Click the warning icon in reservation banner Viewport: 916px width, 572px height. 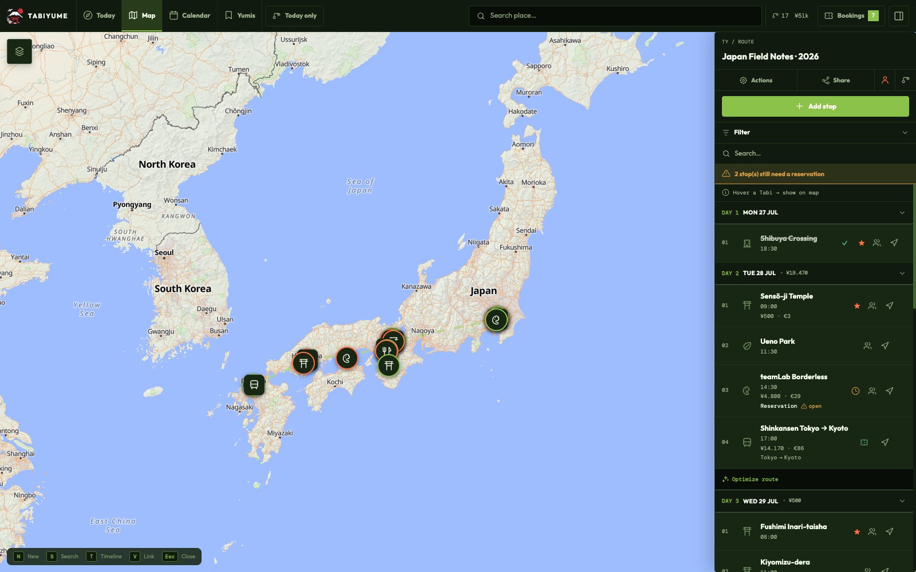(x=726, y=174)
